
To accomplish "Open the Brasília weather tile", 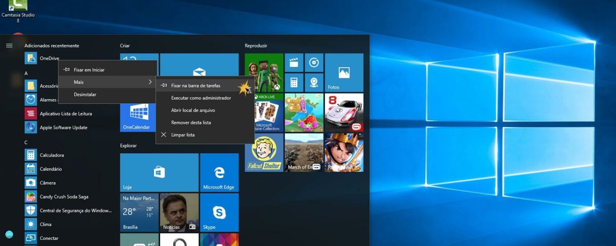I will pos(139,212).
